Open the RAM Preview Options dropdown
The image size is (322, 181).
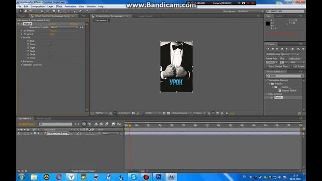point(283,54)
